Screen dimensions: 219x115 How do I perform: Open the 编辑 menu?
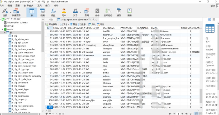[10, 6]
